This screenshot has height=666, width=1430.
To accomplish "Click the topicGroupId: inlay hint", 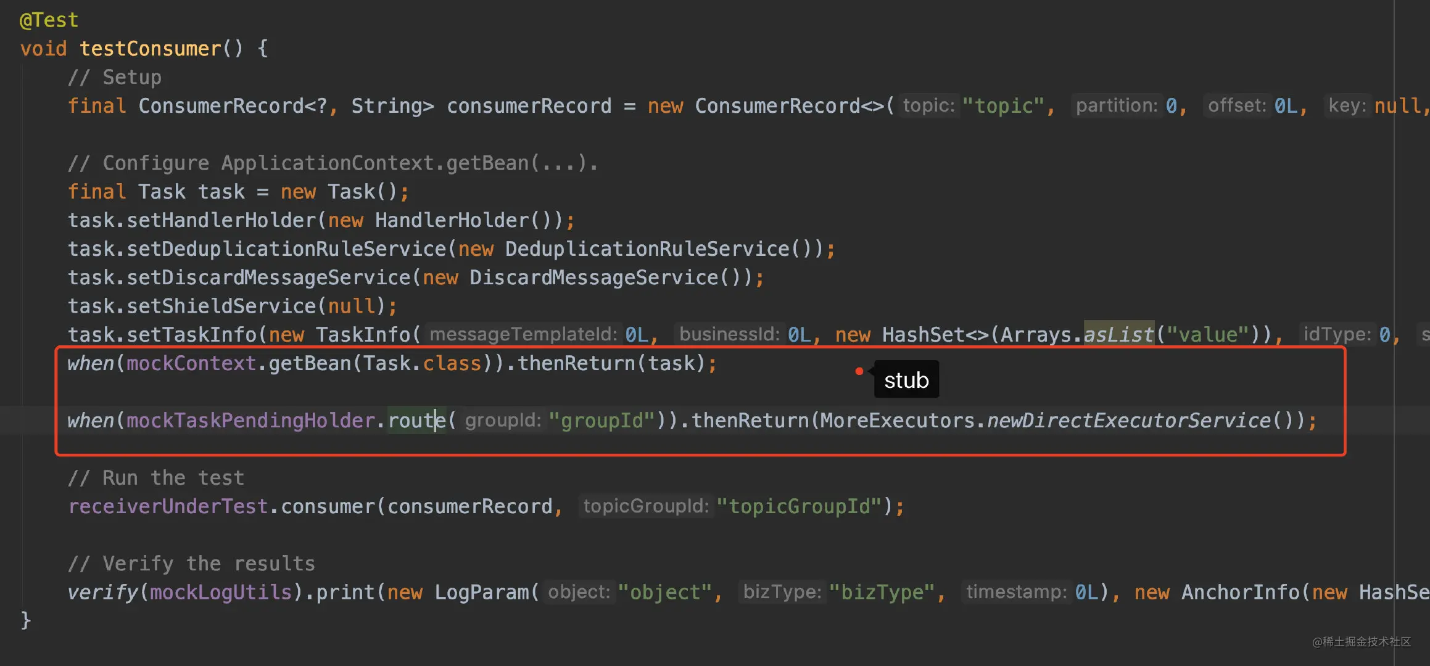I will (646, 506).
